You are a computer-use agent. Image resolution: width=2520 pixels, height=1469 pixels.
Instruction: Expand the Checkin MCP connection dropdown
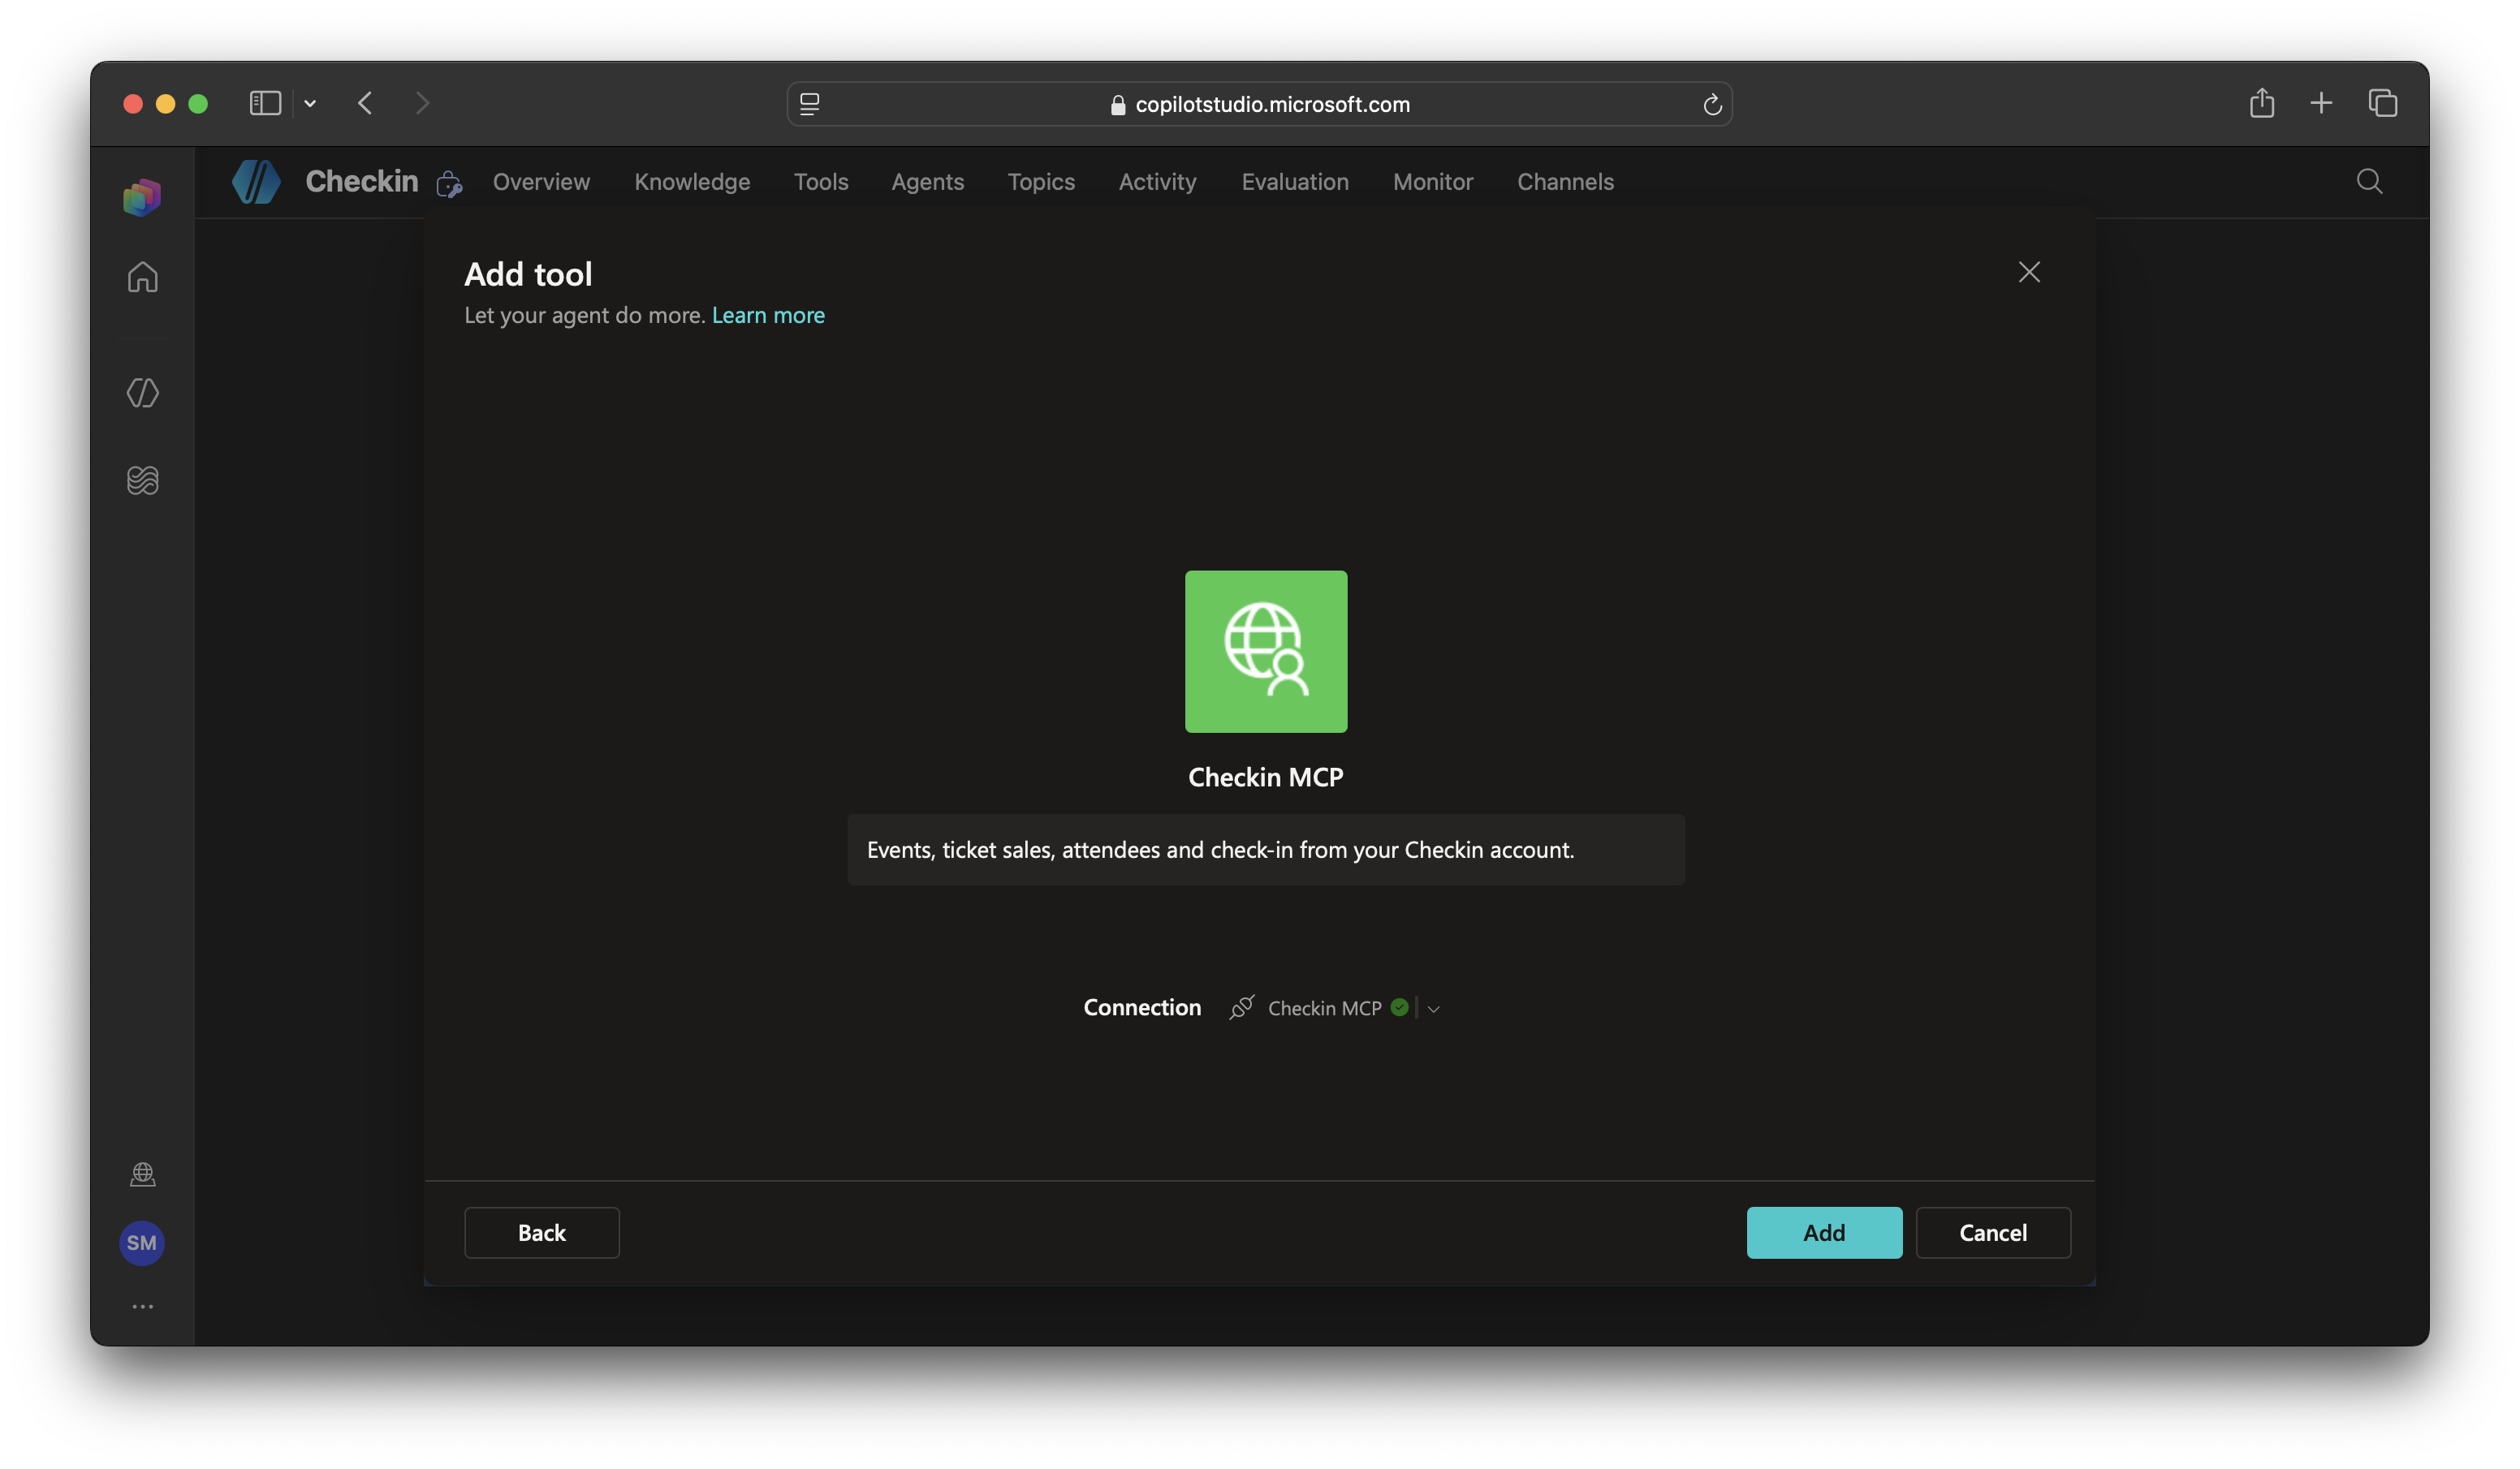(x=1433, y=1009)
